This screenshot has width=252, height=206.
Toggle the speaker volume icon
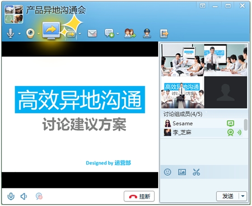(x=24, y=197)
